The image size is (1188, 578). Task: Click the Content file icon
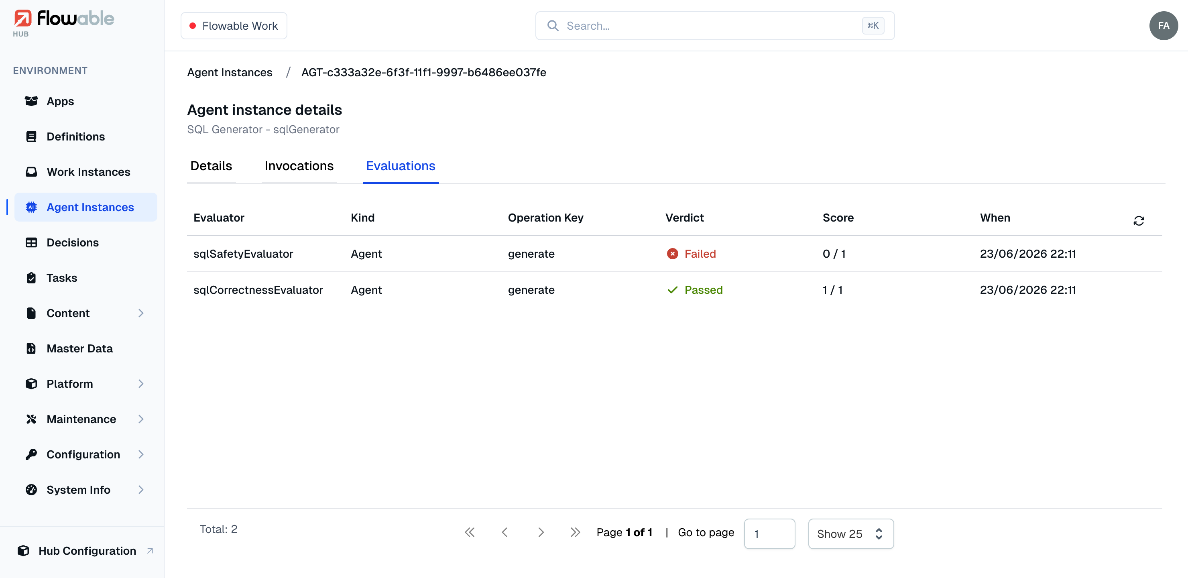[x=31, y=313]
